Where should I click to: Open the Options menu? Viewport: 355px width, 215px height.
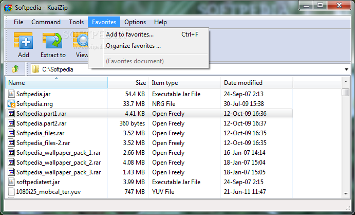click(135, 22)
